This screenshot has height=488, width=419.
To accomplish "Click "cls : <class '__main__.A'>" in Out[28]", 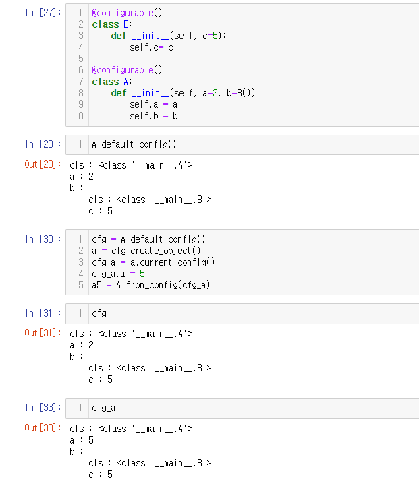I will coord(131,165).
